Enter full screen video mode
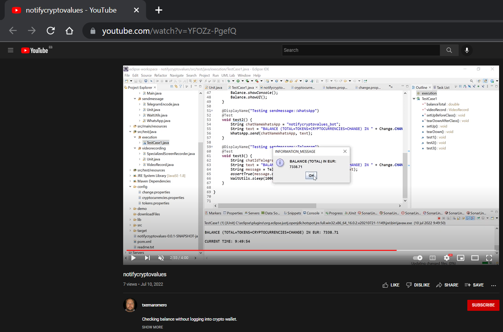Image resolution: width=503 pixels, height=332 pixels. click(489, 258)
